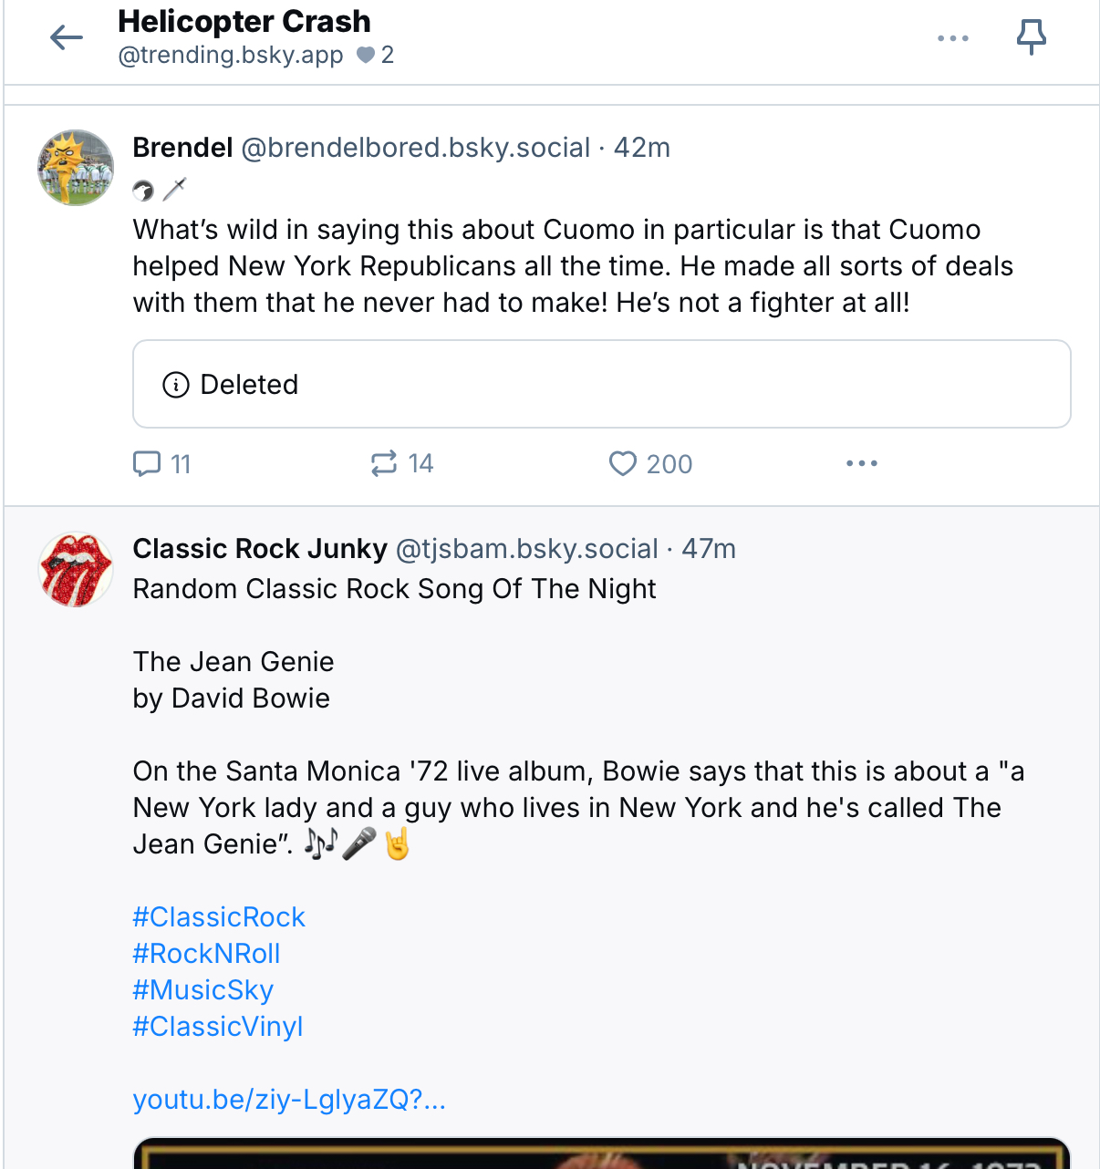1100x1169 pixels.
Task: Open @tjsbam.bsky.social handle
Action: click(x=526, y=549)
